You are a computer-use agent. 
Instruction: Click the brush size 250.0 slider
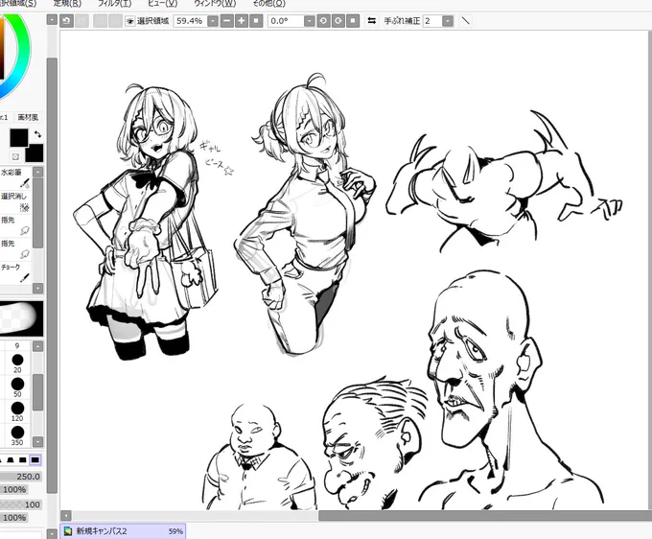pyautogui.click(x=21, y=477)
